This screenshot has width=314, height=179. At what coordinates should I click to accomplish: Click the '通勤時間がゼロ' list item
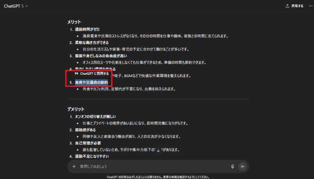tap(87, 29)
